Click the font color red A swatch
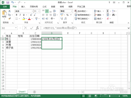 (x=29, y=19)
